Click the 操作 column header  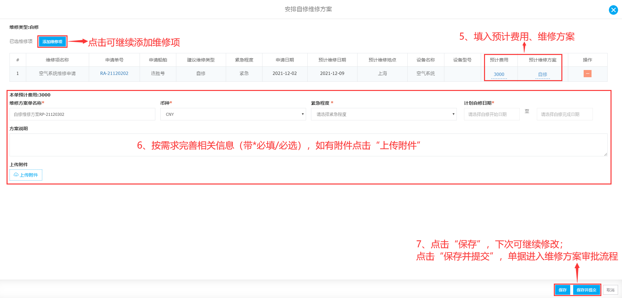(x=588, y=60)
